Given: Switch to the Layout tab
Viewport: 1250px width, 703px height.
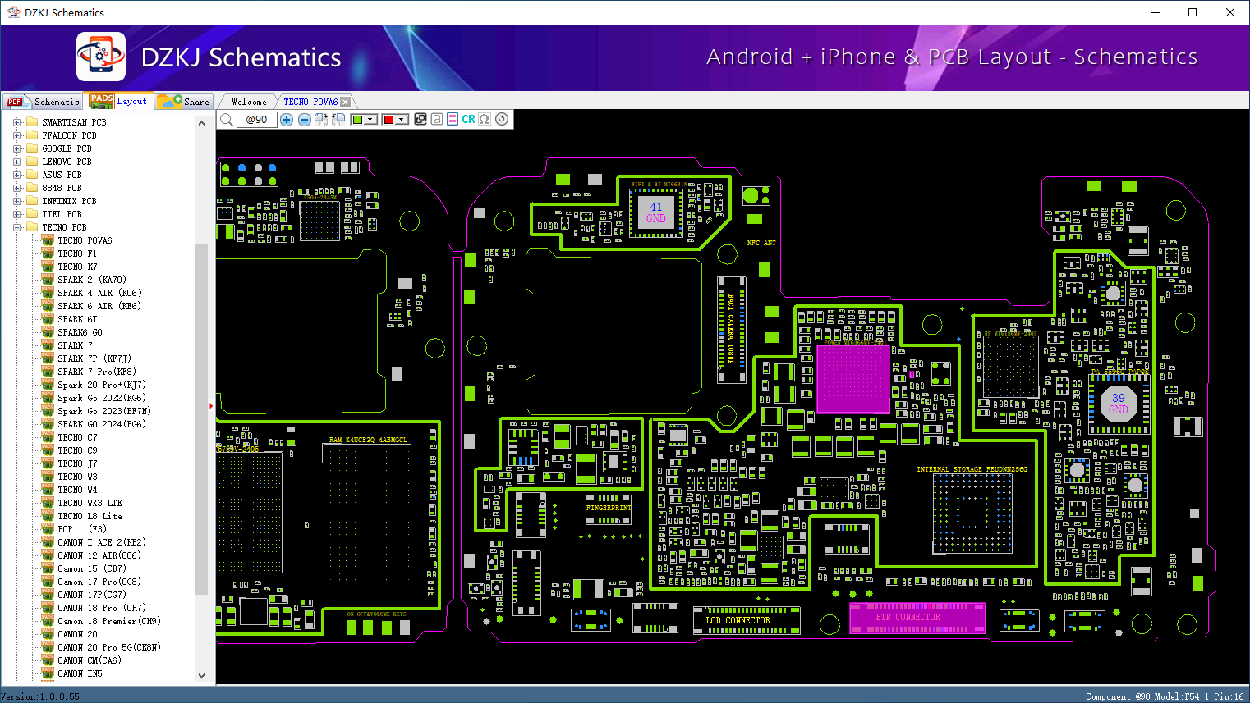Looking at the screenshot, I should coord(119,101).
